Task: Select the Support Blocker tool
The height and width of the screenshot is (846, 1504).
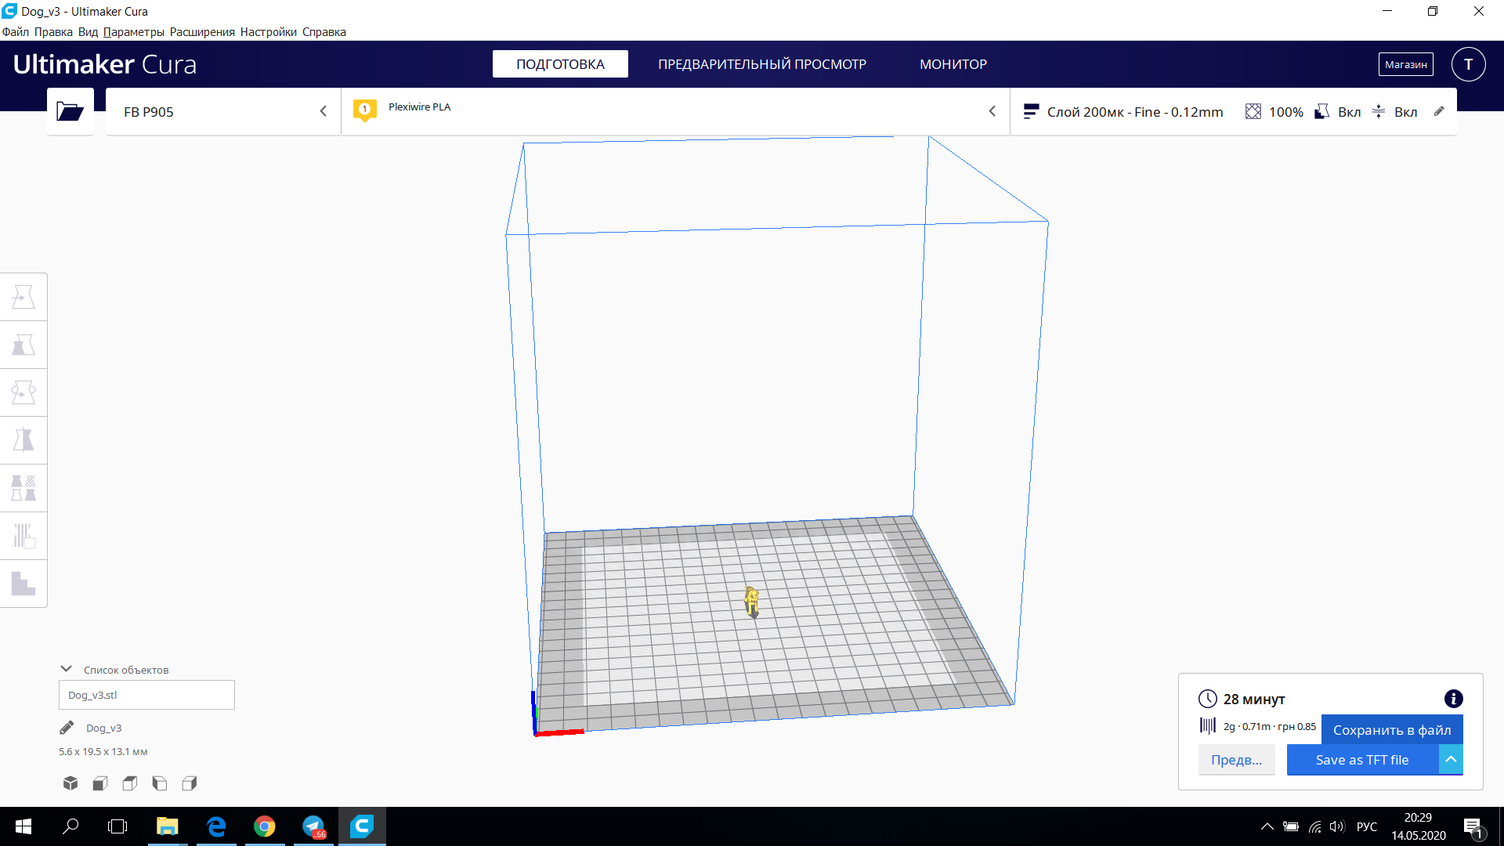Action: [x=23, y=536]
